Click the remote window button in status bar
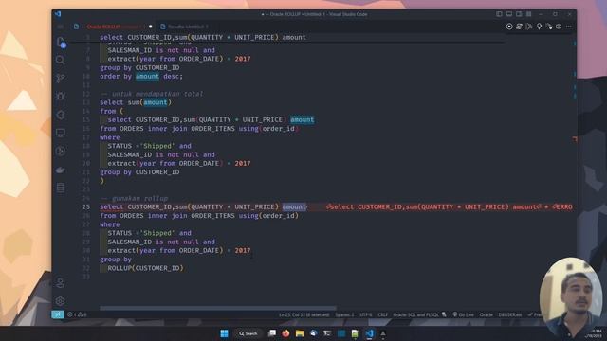The height and width of the screenshot is (341, 607). coord(58,314)
